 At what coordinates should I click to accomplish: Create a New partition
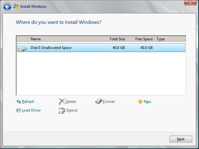tap(147, 102)
